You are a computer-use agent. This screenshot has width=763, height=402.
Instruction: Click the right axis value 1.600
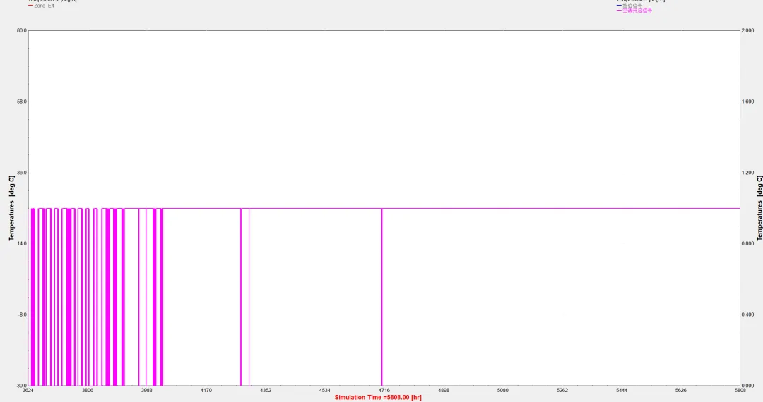748,102
